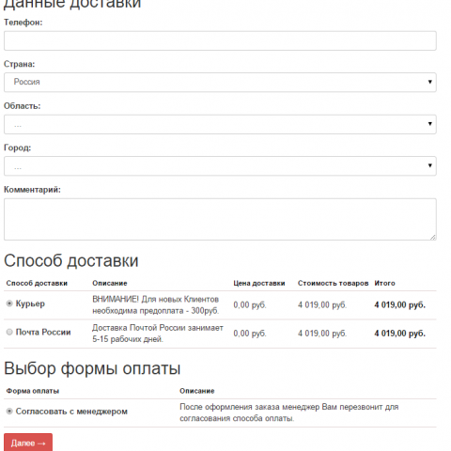The image size is (451, 451).
Task: Select the Почта России radio button
Action: pos(9,332)
